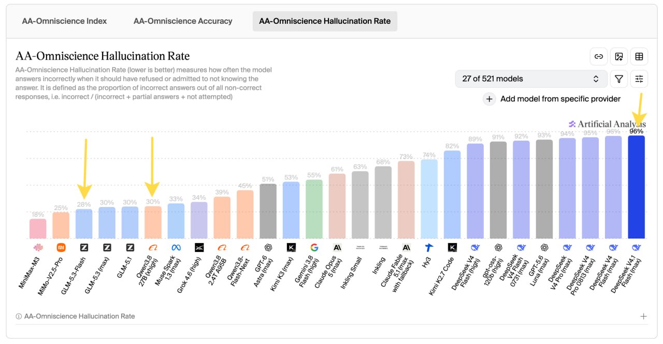Image resolution: width=663 pixels, height=344 pixels.
Task: Click the Meta logo for Muse Spark
Action: click(176, 248)
